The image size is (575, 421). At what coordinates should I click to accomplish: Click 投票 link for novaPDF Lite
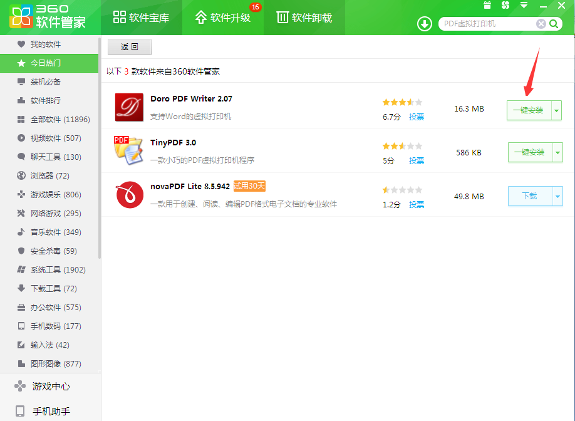click(x=417, y=204)
